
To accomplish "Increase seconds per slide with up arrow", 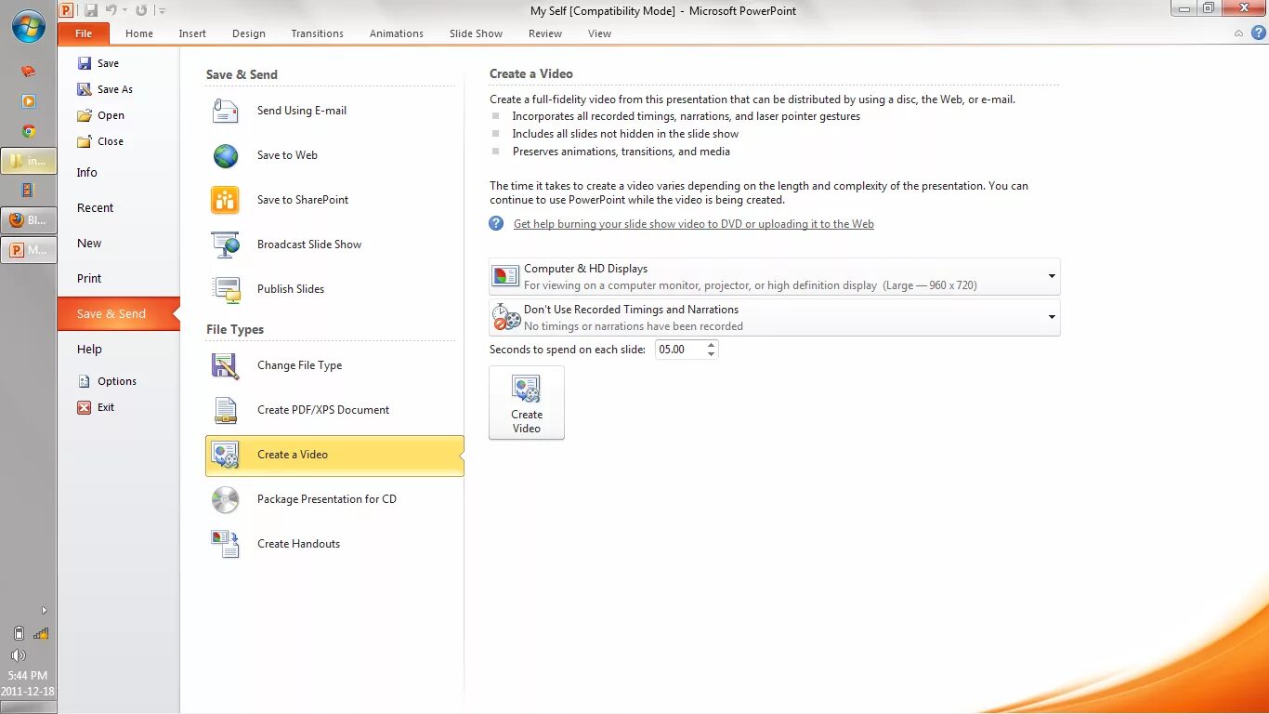I will 712,345.
